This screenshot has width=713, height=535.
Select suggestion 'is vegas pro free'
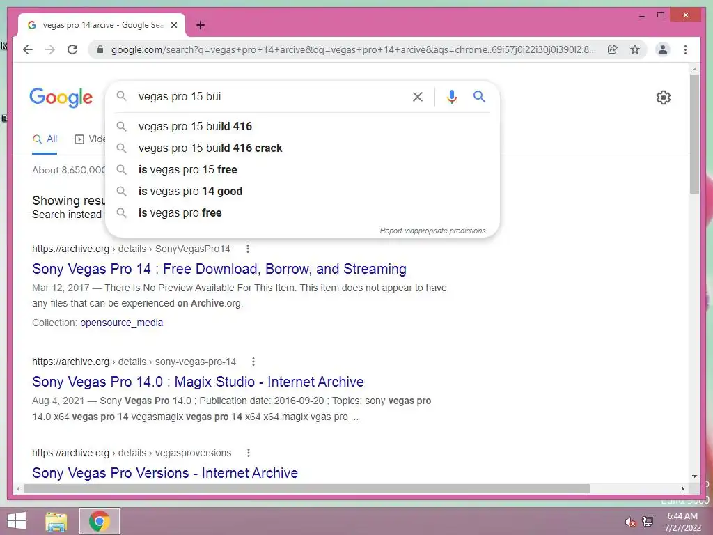(x=302, y=213)
